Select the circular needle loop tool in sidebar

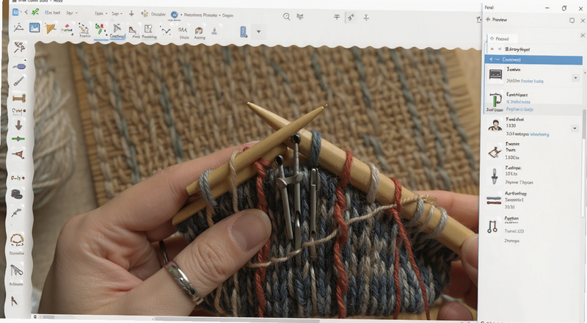[17, 239]
